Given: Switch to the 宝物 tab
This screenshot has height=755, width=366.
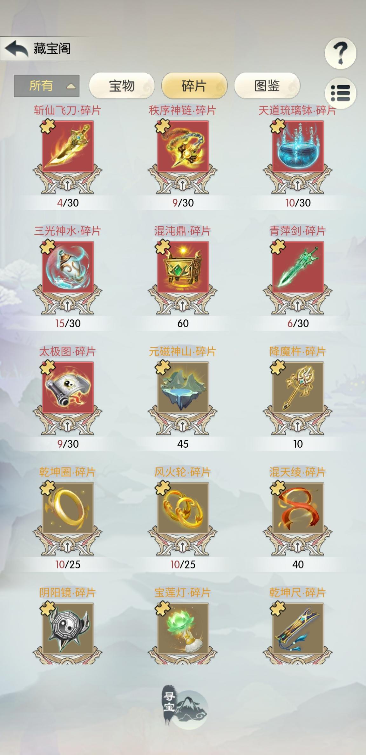Looking at the screenshot, I should tap(122, 86).
